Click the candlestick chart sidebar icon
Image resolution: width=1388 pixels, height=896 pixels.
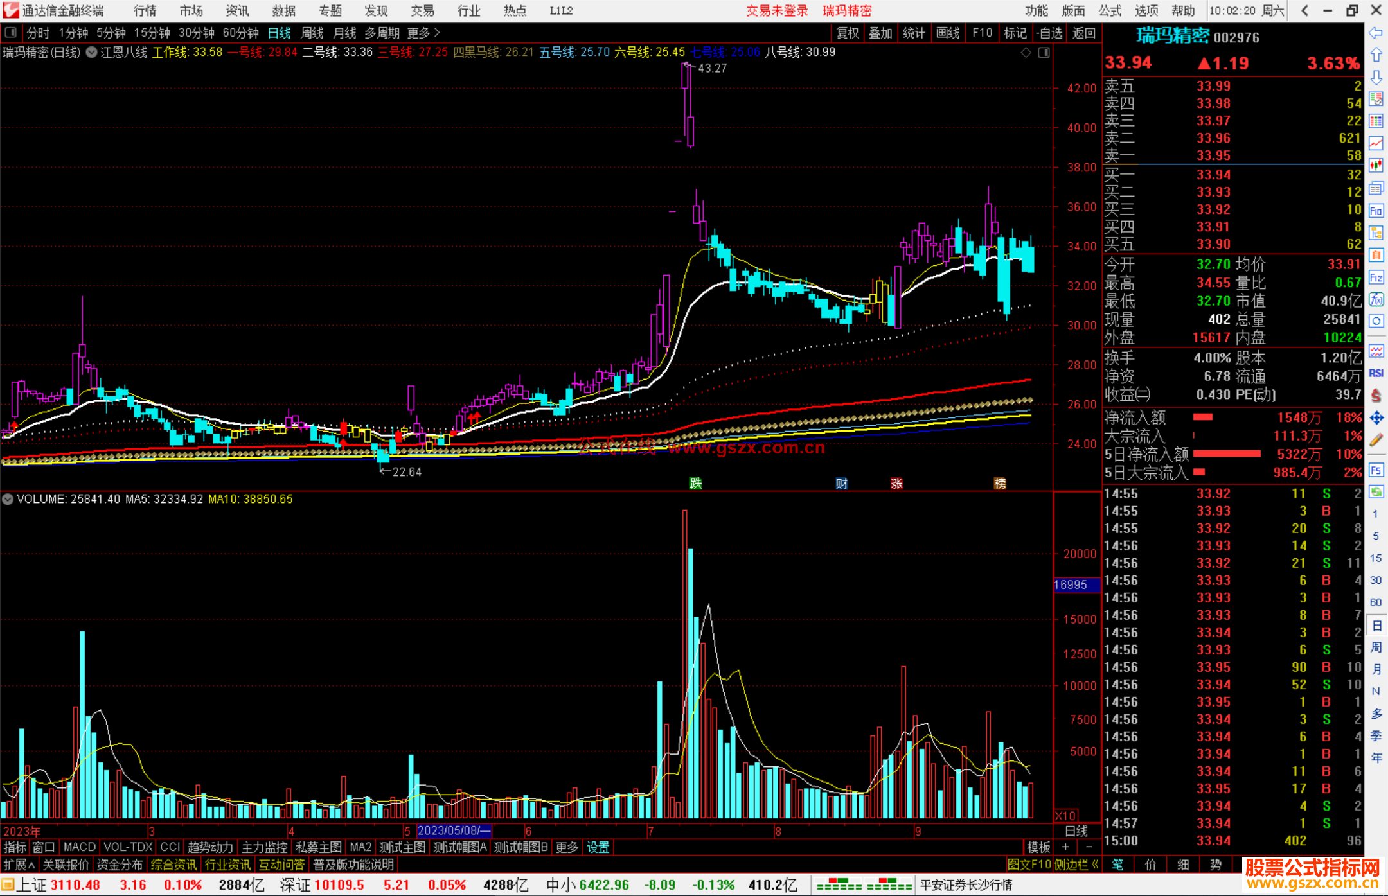[x=1376, y=165]
